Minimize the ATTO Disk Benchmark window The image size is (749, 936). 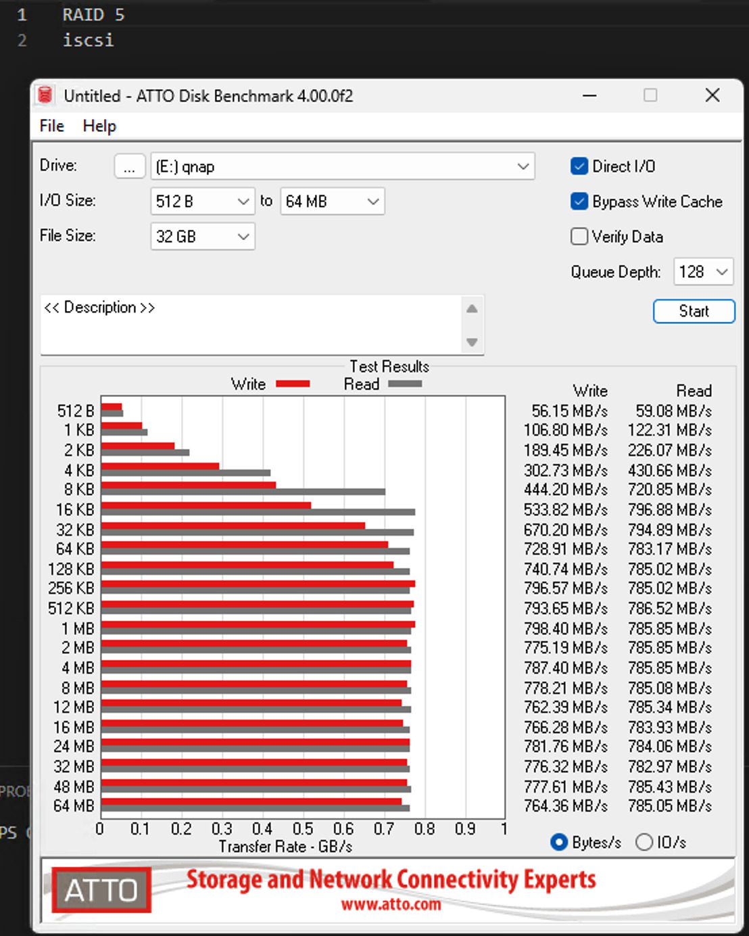tap(589, 95)
